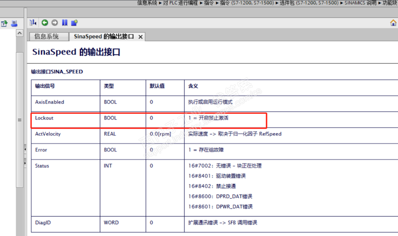Click the SinaSpeed 的输出接口 page heading
The height and width of the screenshot is (236, 398).
(76, 52)
